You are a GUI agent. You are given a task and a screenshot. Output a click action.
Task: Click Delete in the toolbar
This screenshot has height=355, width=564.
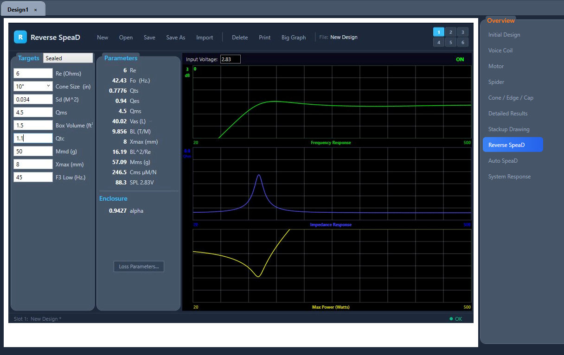(240, 38)
